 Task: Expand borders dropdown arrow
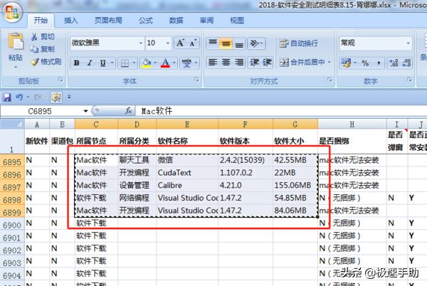(x=134, y=63)
